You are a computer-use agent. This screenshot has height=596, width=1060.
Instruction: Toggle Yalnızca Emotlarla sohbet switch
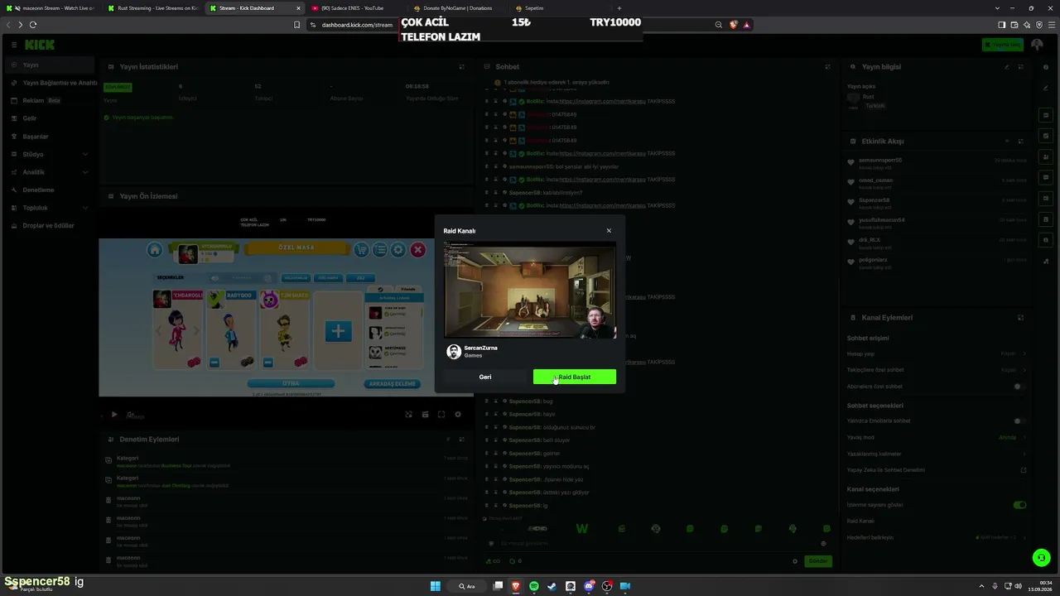(x=1019, y=421)
